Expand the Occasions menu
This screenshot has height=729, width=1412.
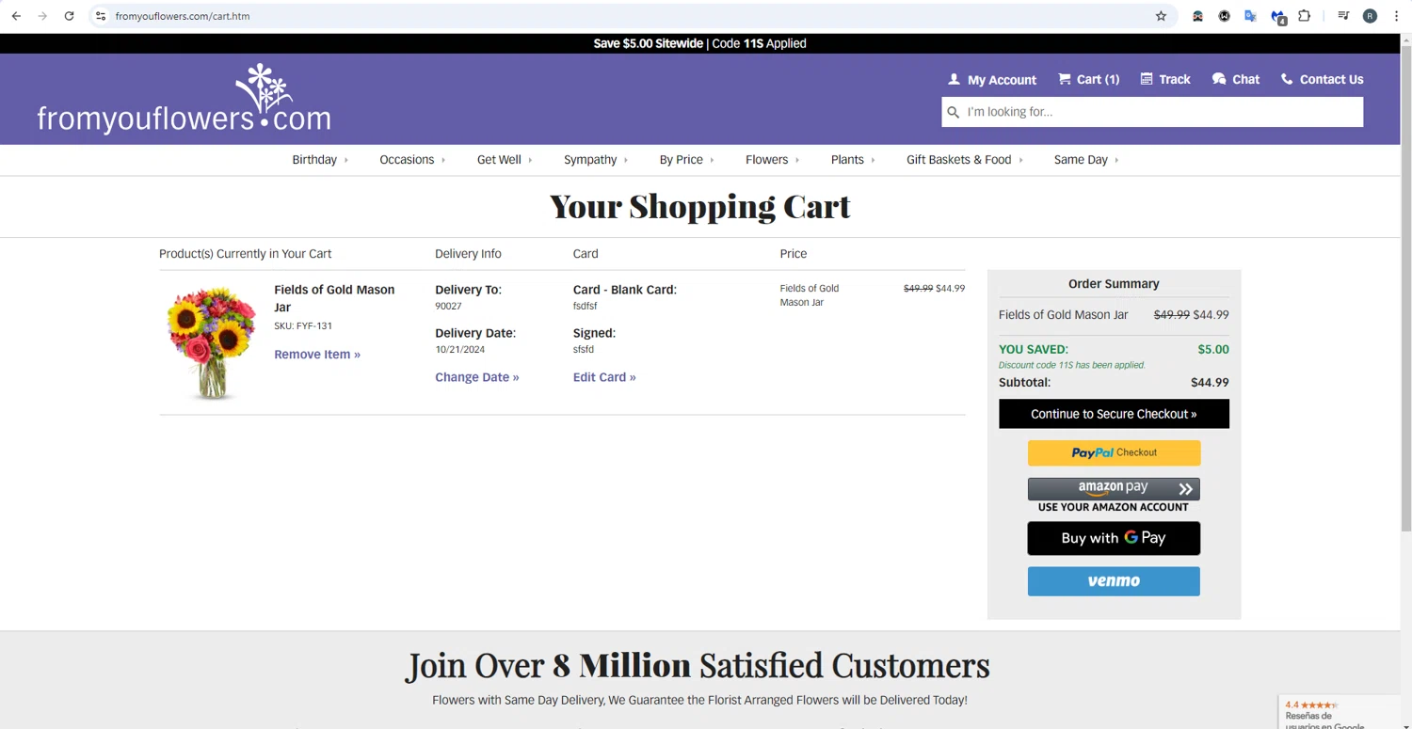tap(412, 160)
